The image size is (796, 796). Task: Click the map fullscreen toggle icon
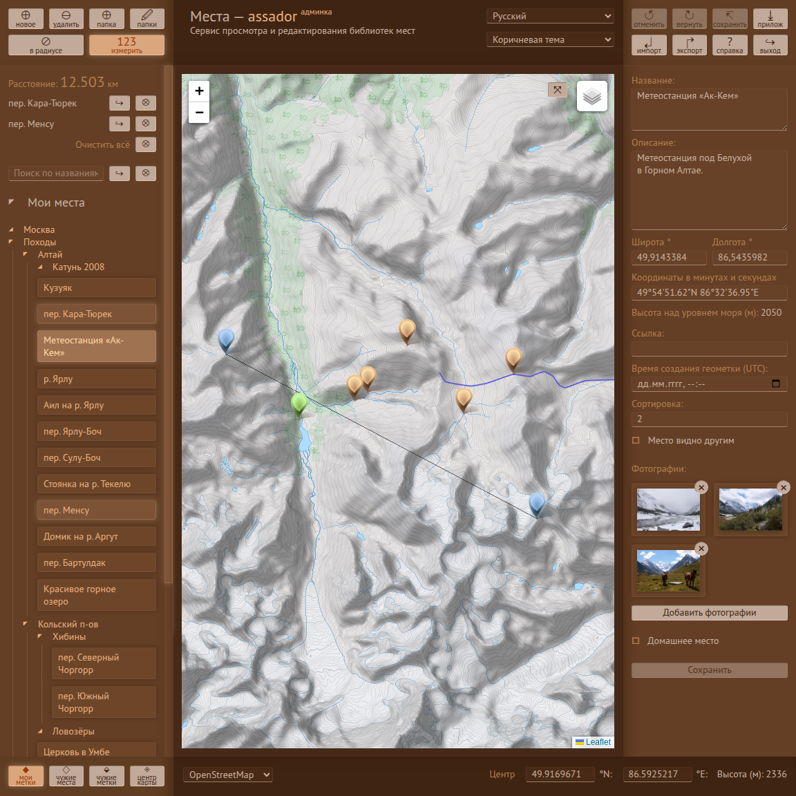[558, 90]
